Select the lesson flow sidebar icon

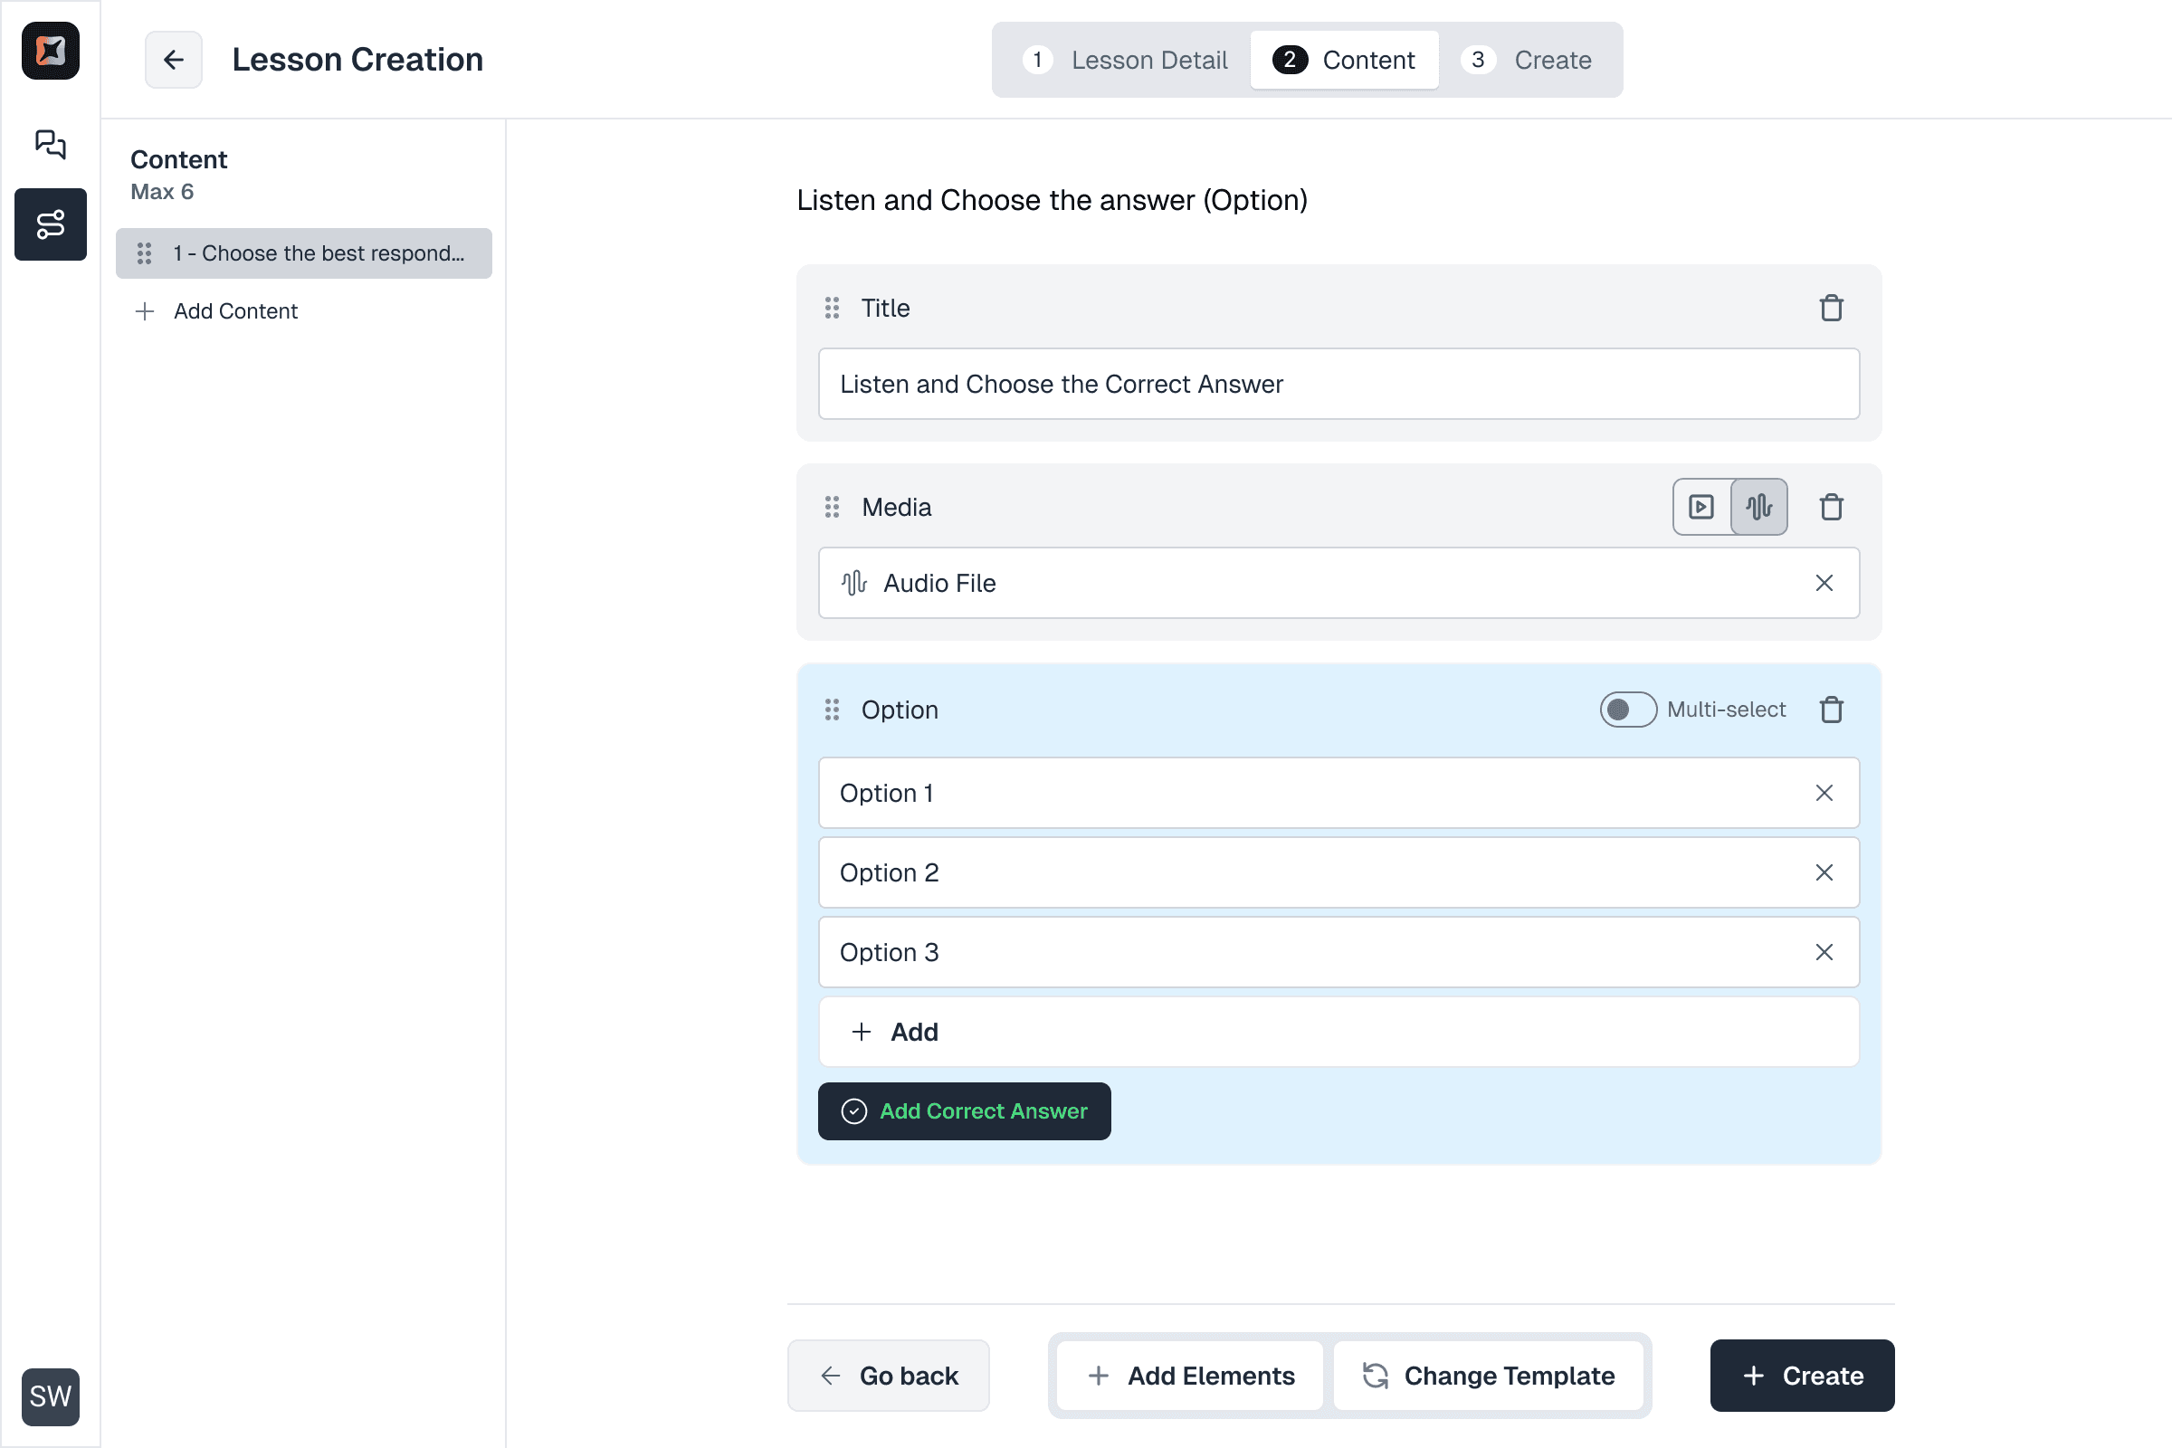50,224
